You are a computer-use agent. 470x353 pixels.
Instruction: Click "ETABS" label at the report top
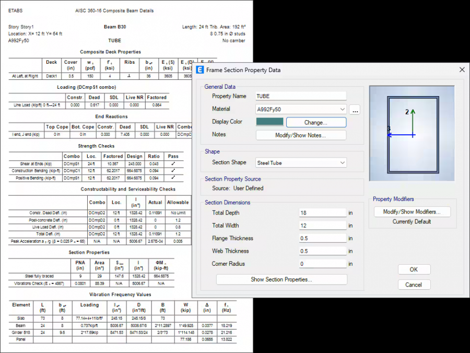click(x=15, y=11)
